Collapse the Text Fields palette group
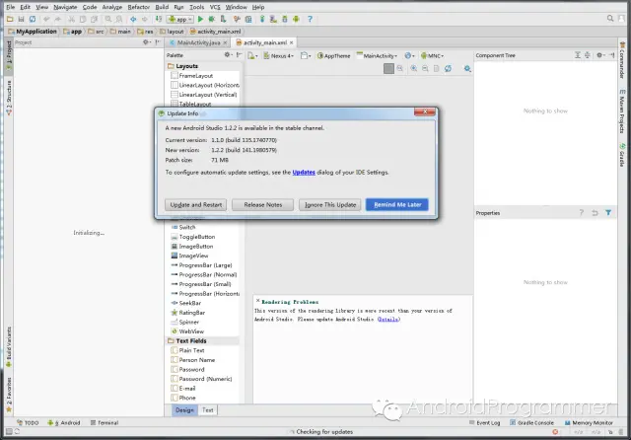The width and height of the screenshot is (631, 440). click(190, 340)
